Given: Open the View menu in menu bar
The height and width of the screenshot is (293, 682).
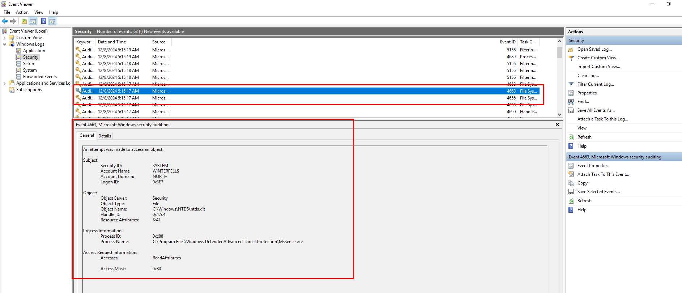Looking at the screenshot, I should 39,12.
